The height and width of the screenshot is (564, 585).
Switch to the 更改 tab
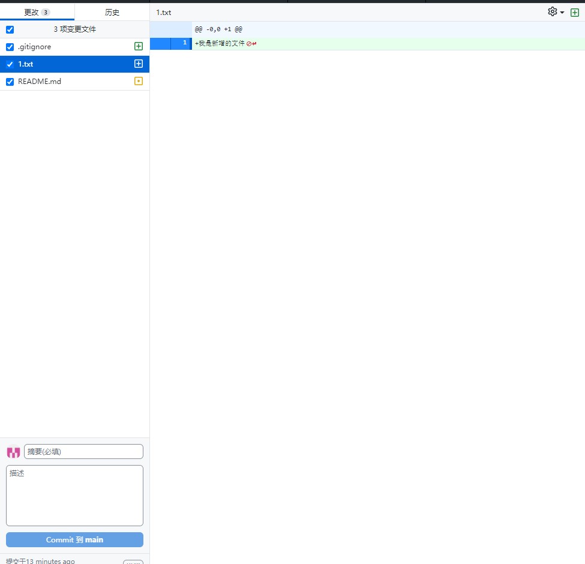tap(31, 13)
